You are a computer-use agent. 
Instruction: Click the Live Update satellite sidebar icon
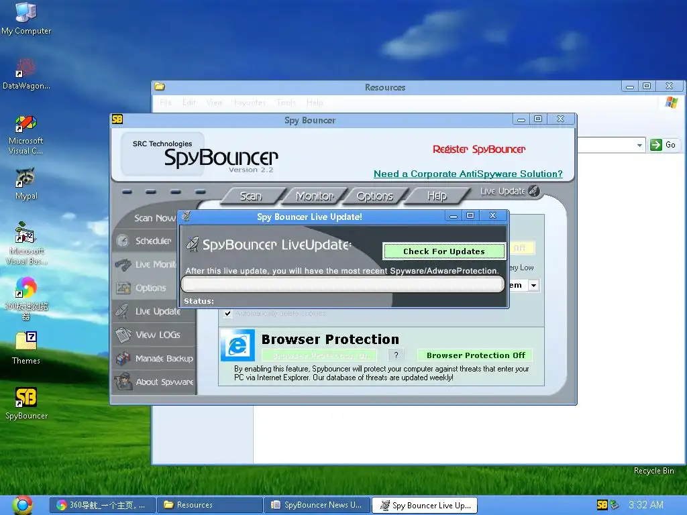pyautogui.click(x=122, y=311)
